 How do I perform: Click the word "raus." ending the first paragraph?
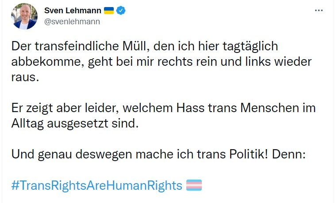pyautogui.click(x=25, y=78)
